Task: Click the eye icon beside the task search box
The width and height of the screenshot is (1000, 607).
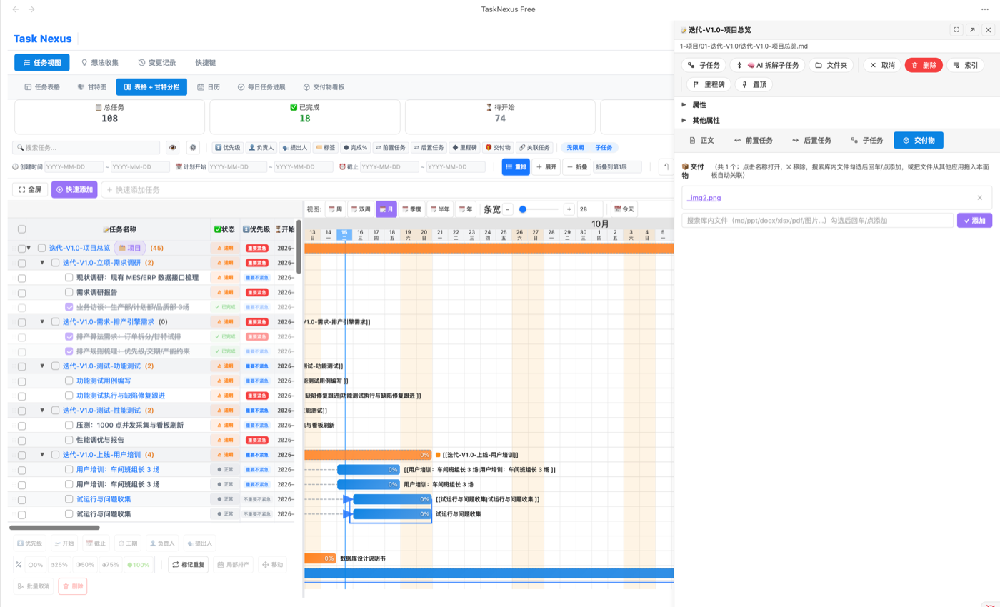Action: point(173,148)
